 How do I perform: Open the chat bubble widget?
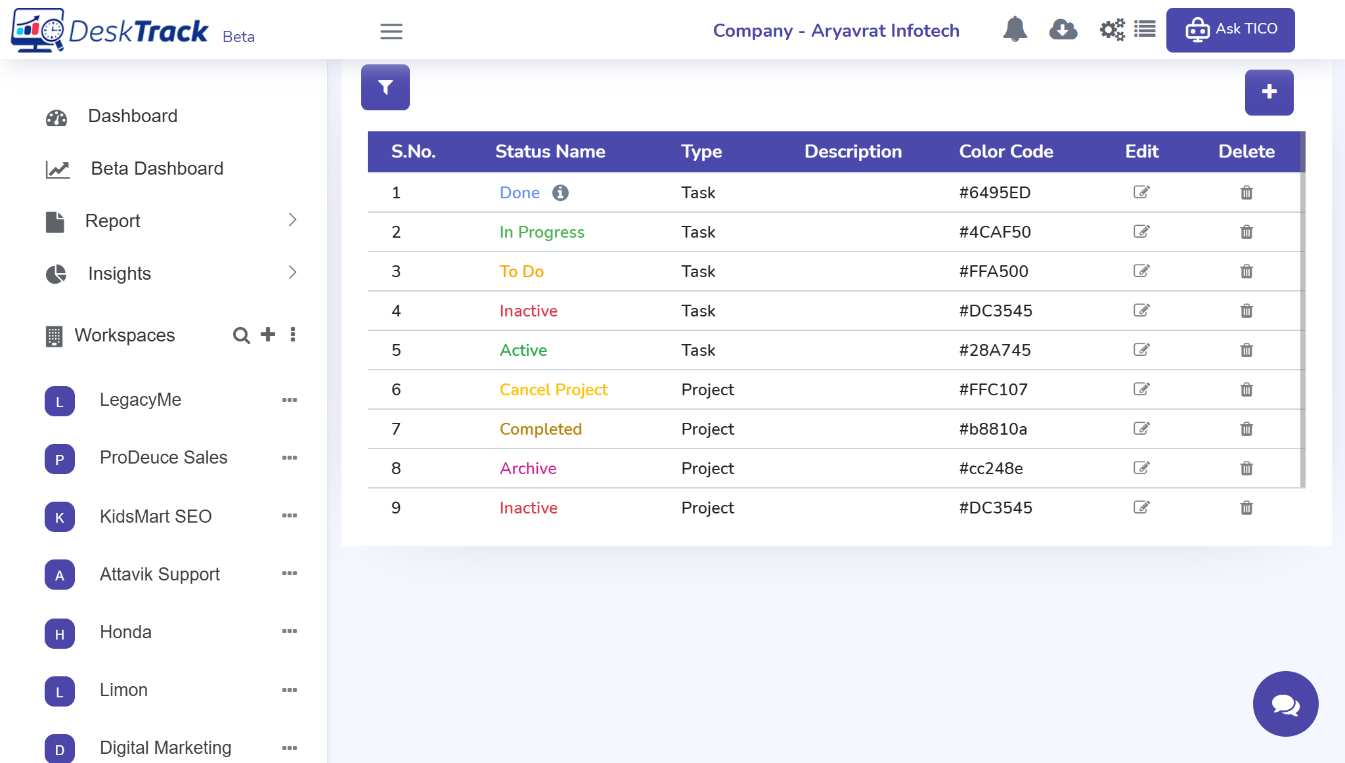pyautogui.click(x=1285, y=704)
